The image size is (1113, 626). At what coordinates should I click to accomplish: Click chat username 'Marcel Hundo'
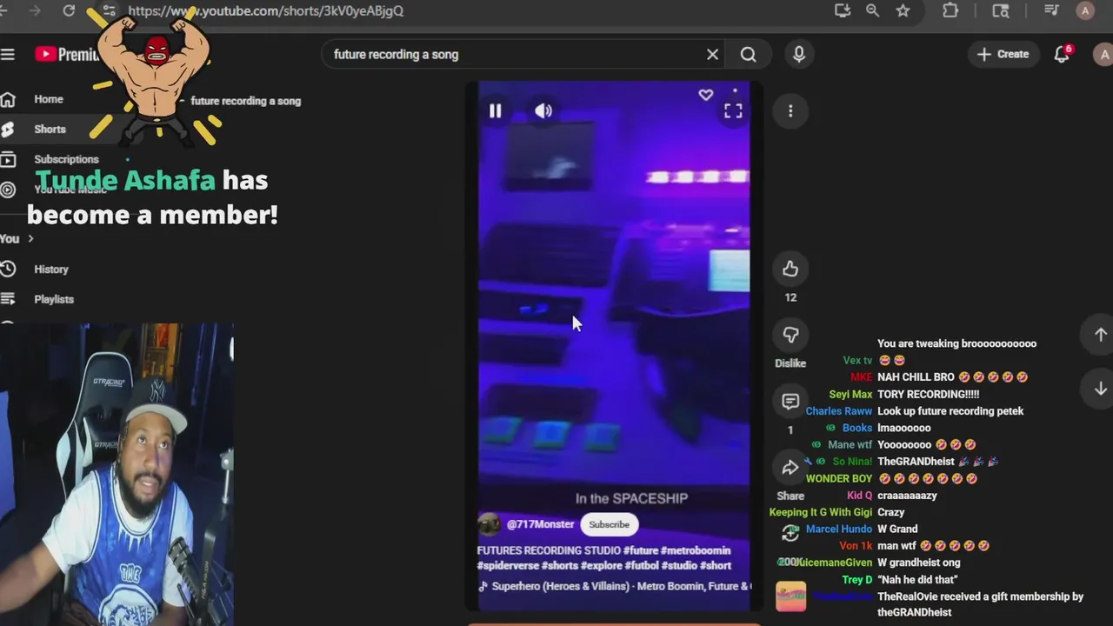839,529
